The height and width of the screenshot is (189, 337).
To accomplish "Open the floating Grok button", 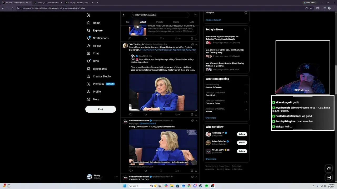I will click(329, 169).
